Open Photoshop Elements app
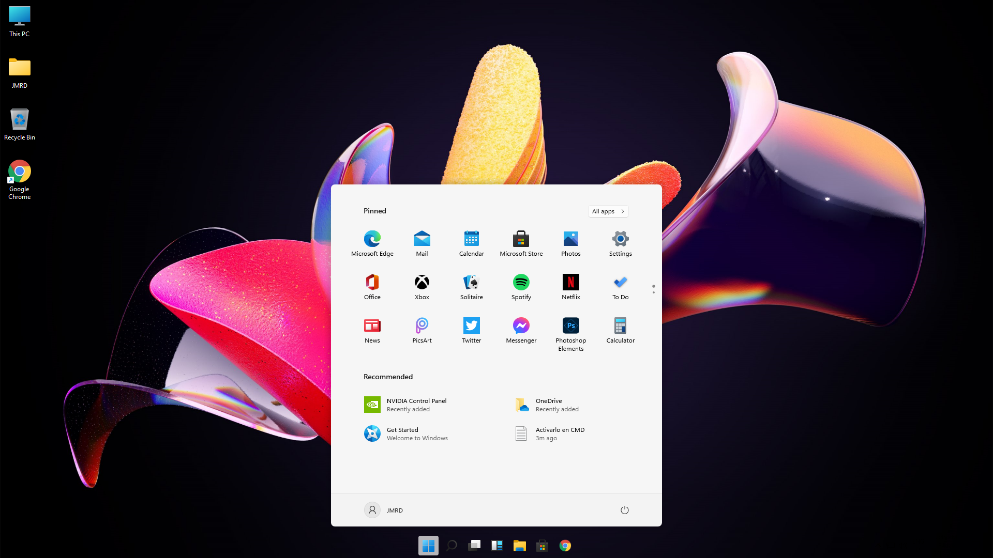 pyautogui.click(x=570, y=333)
